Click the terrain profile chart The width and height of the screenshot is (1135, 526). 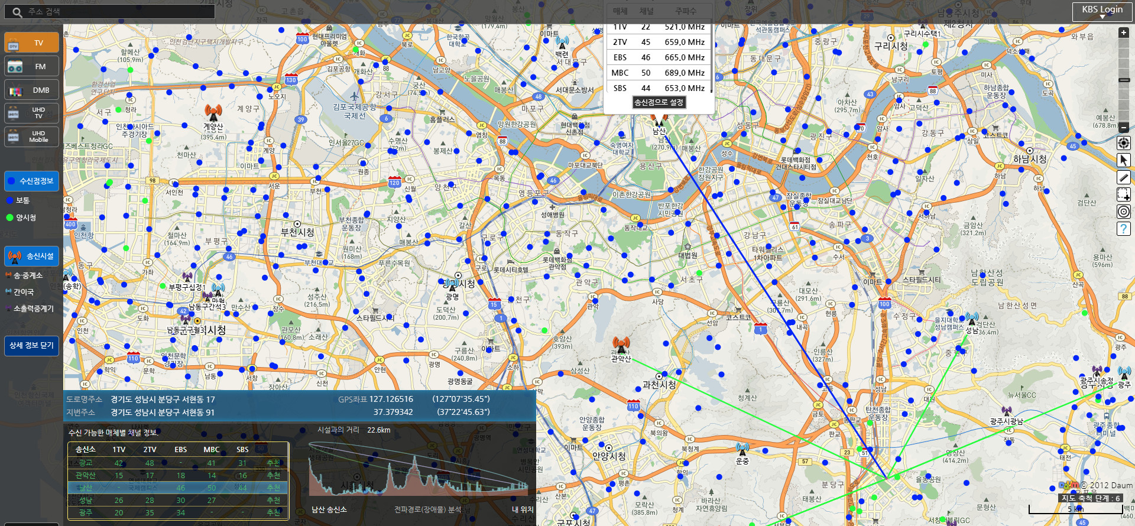[x=418, y=469]
